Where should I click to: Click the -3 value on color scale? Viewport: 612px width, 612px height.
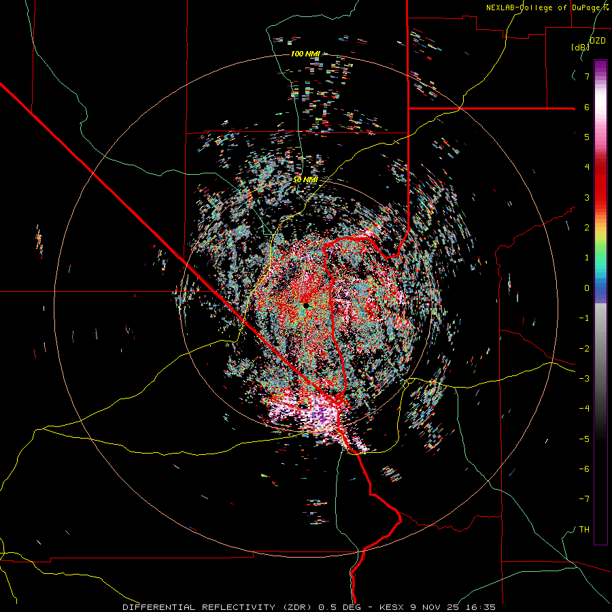coord(584,379)
